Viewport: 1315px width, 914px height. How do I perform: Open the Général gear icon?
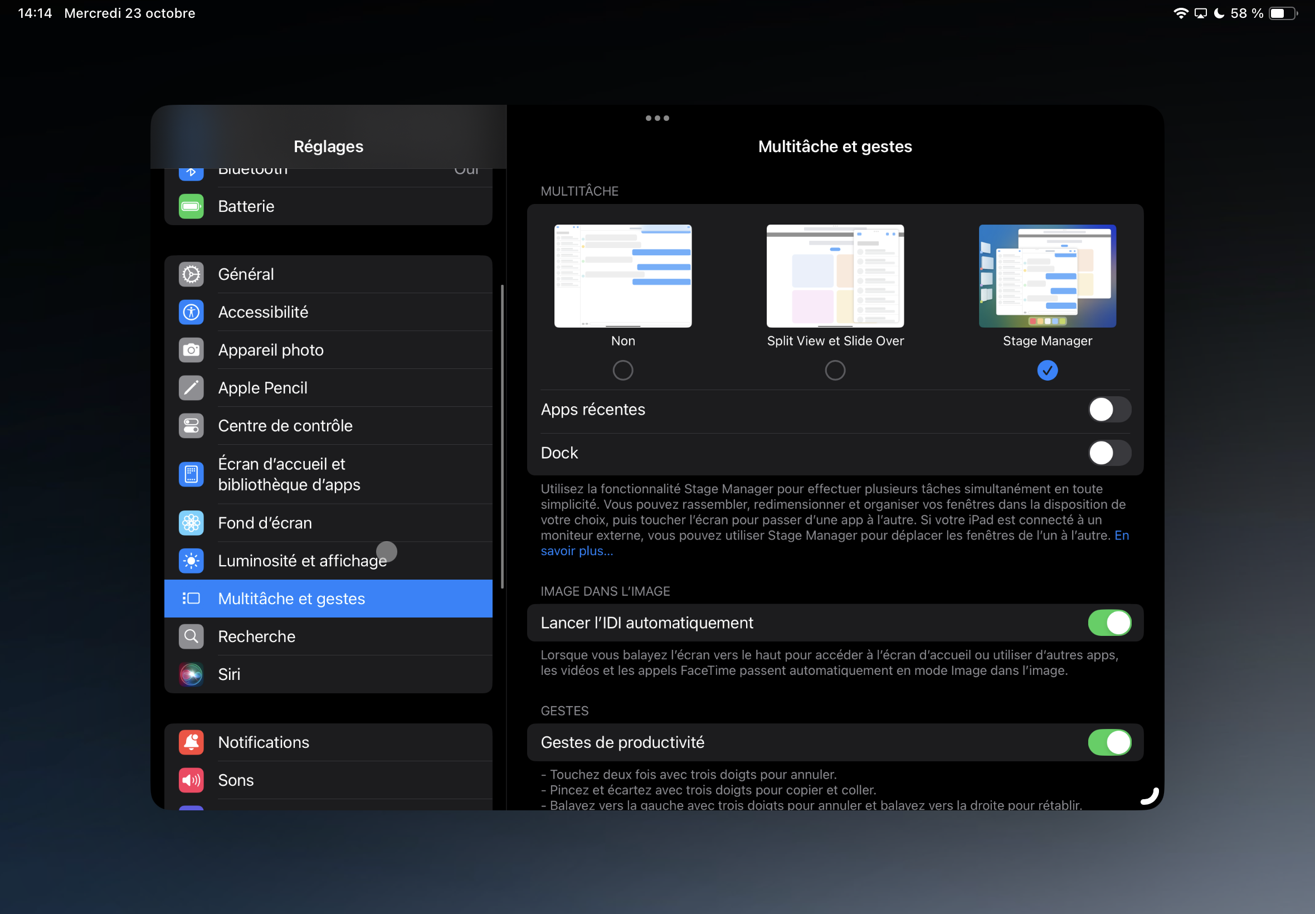coord(191,274)
